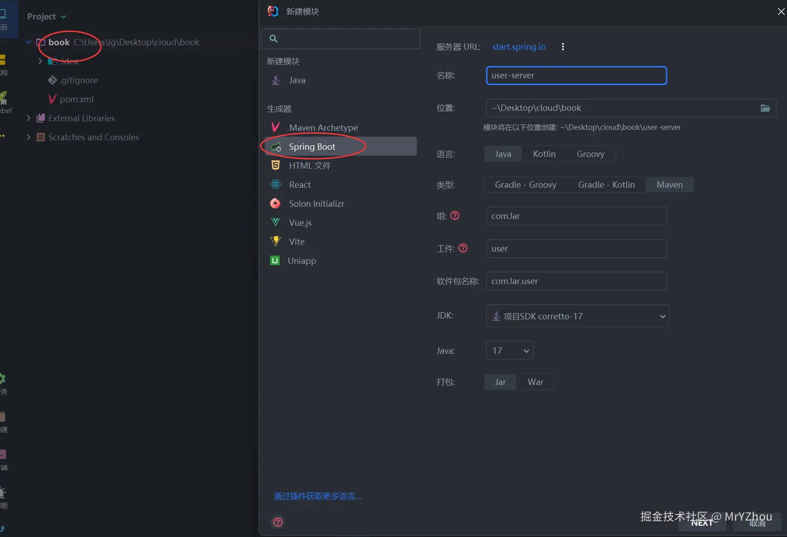Select War packaging

535,382
